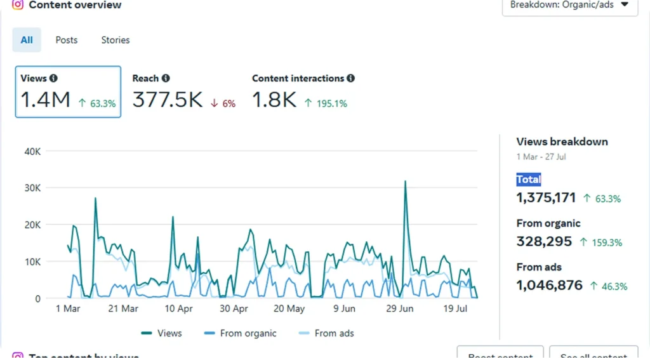Image resolution: width=650 pixels, height=358 pixels.
Task: Open the Stories tab
Action: [116, 40]
